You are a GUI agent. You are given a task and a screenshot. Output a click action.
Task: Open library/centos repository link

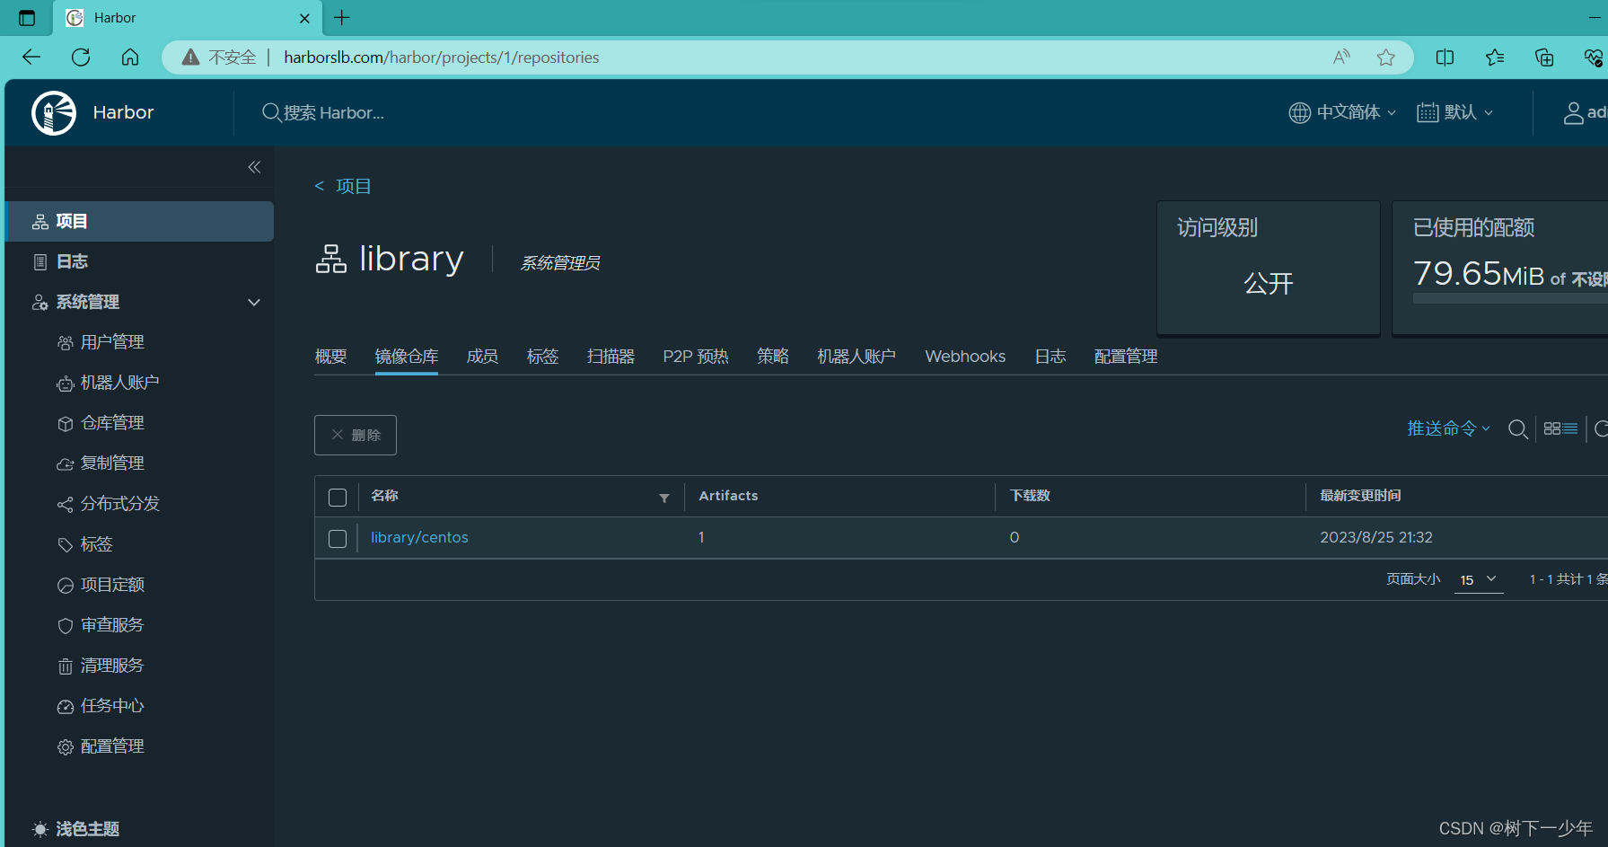tap(419, 538)
